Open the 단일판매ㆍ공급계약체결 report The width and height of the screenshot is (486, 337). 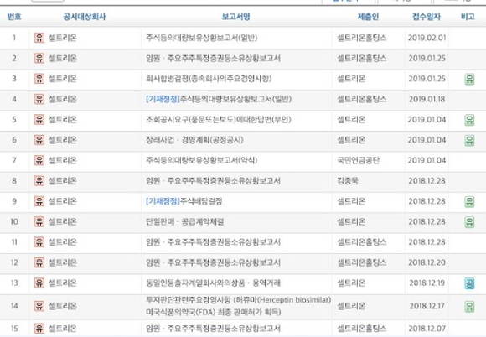click(184, 221)
